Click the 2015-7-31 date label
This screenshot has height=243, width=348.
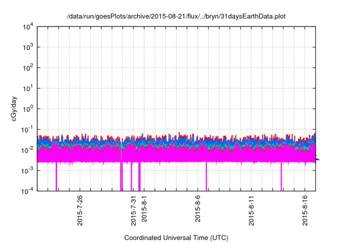tap(133, 210)
